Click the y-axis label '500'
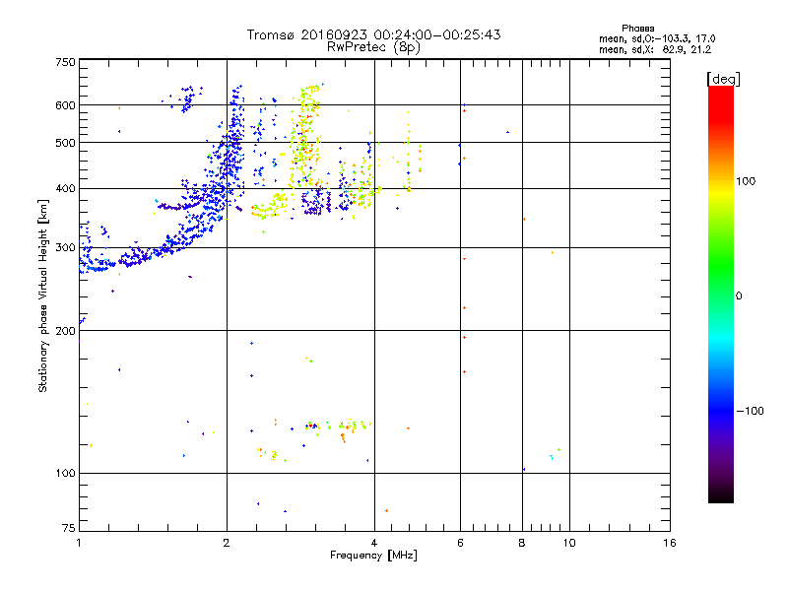Viewport: 788px width, 591px height. [65, 143]
